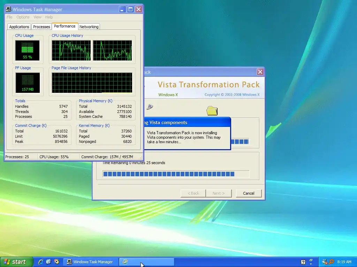Close the Windows Task Manager window
Image resolution: width=357 pixels, height=267 pixels.
[139, 9]
